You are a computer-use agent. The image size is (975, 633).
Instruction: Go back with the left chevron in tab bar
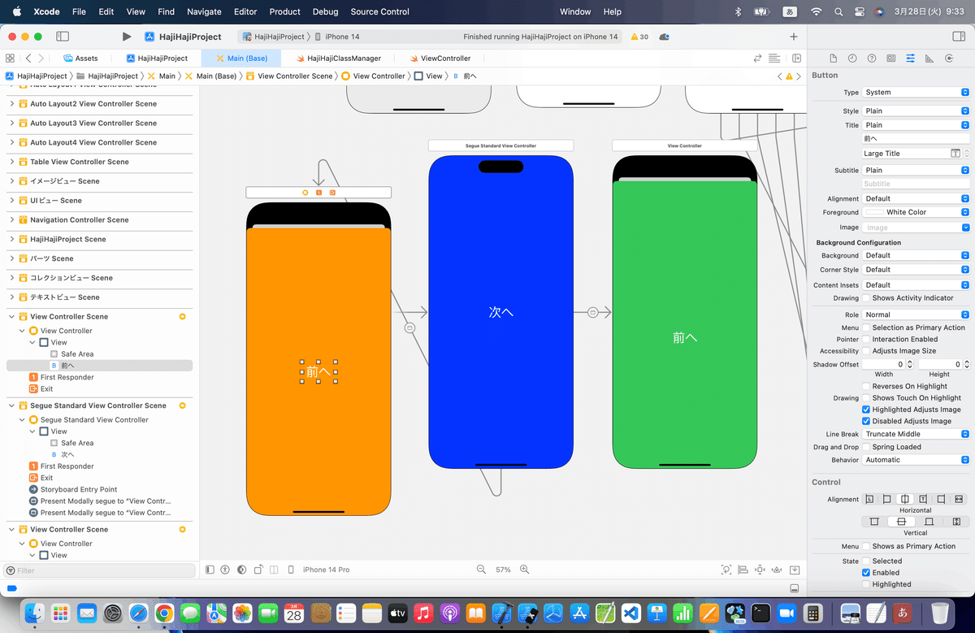click(28, 59)
